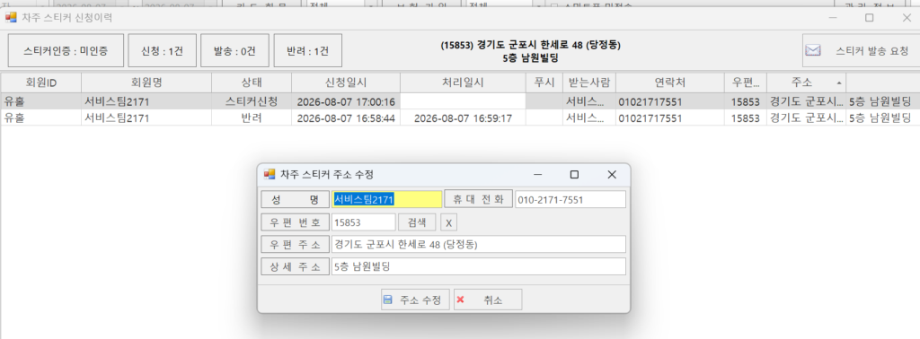Viewport: 920px width, 339px height.
Task: Click the 성명 name input field
Action: (x=386, y=200)
